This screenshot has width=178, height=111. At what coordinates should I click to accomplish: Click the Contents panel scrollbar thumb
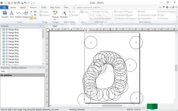click(x=43, y=35)
